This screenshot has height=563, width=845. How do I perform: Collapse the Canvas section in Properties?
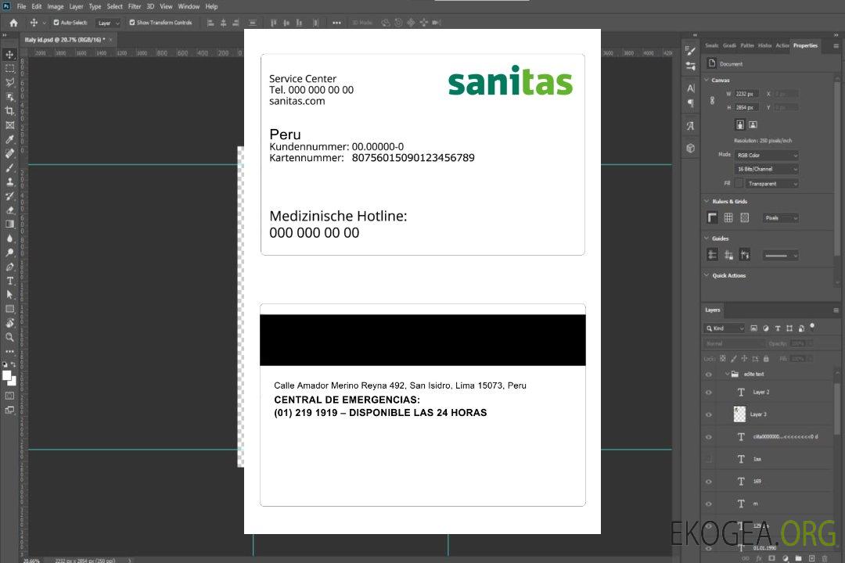707,80
